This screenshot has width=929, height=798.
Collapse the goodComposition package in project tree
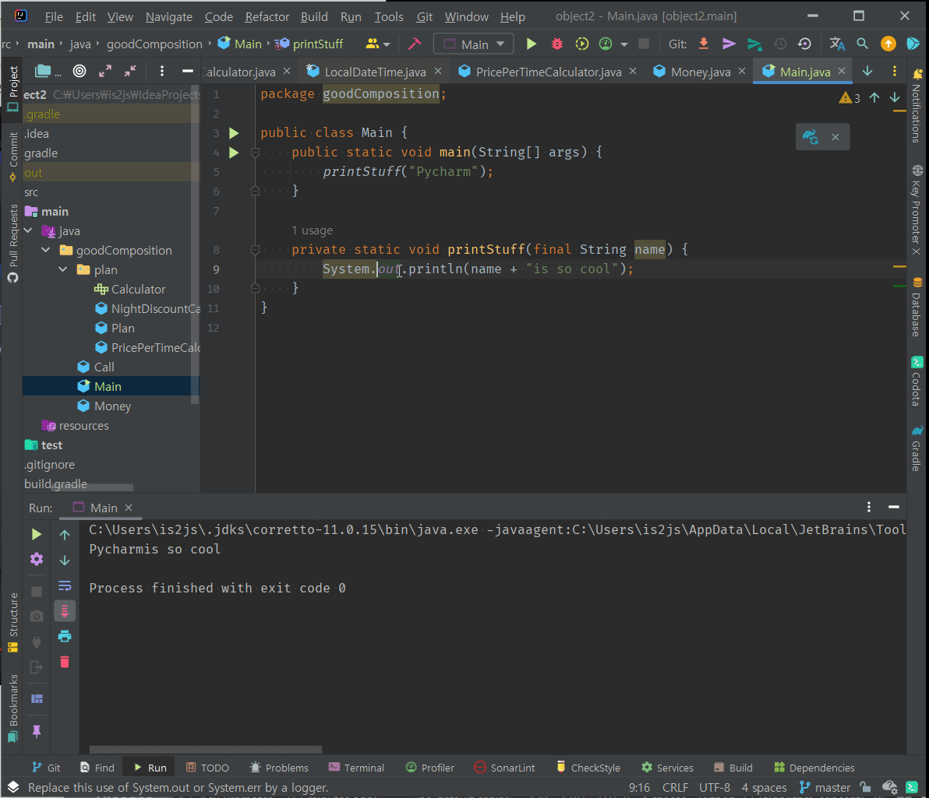(46, 251)
